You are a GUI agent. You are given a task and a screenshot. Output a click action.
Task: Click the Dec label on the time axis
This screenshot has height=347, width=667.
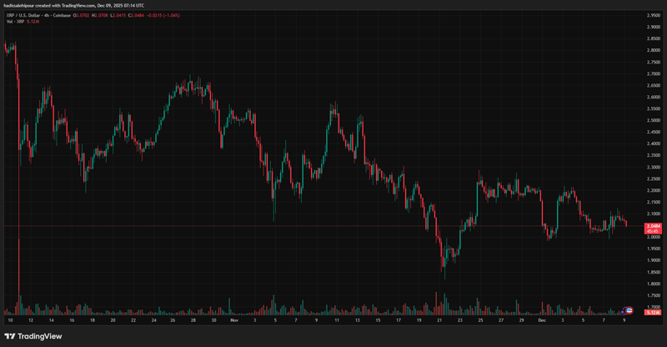[542, 319]
